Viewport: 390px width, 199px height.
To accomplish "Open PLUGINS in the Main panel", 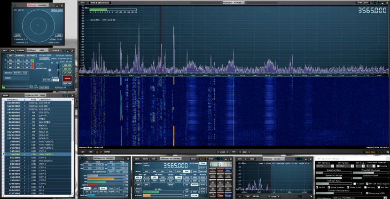I will 20,50.
